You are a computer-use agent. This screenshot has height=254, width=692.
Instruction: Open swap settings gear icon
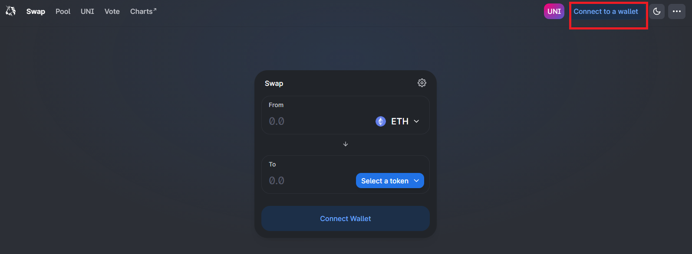tap(422, 83)
